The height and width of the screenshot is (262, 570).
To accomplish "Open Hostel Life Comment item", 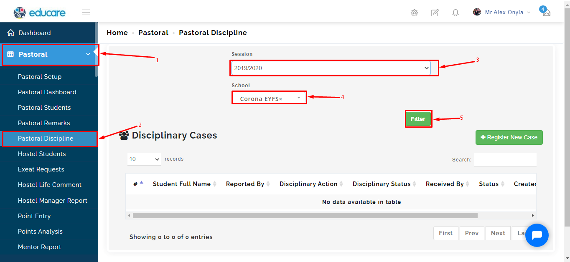I will tap(49, 185).
